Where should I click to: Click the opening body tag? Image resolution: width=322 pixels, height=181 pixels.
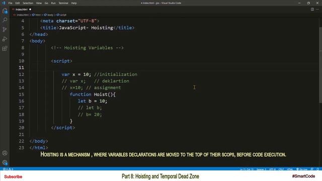click(37, 41)
